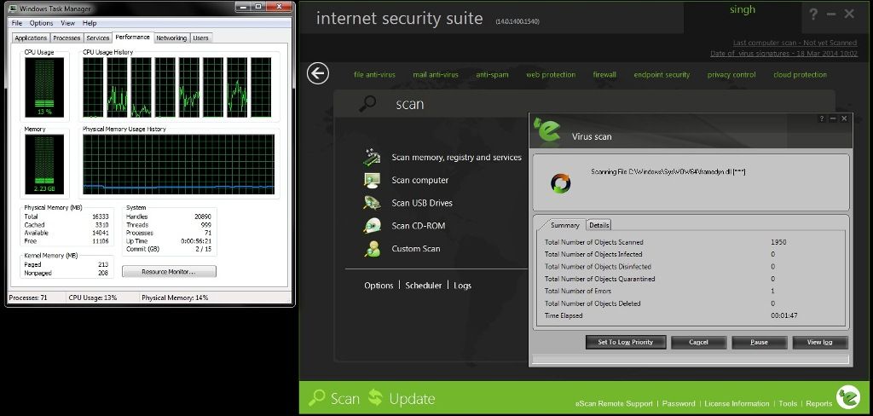873x416 pixels.
Task: Click Custom Scan text
Action: (x=416, y=249)
